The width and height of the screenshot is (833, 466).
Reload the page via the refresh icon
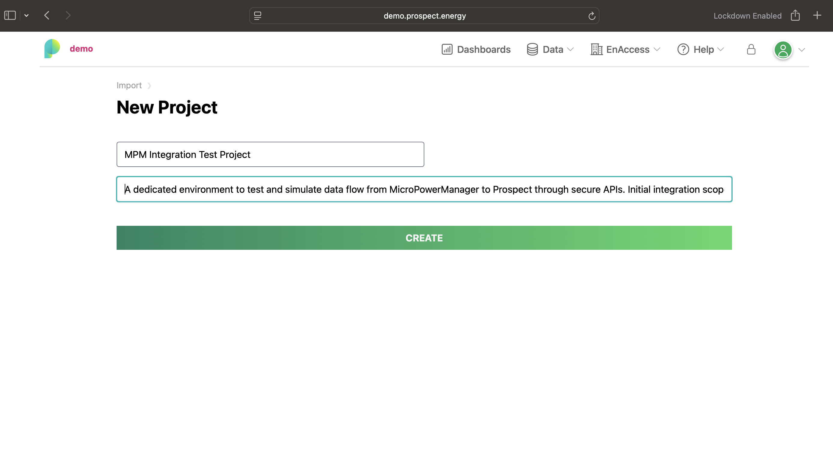592,15
